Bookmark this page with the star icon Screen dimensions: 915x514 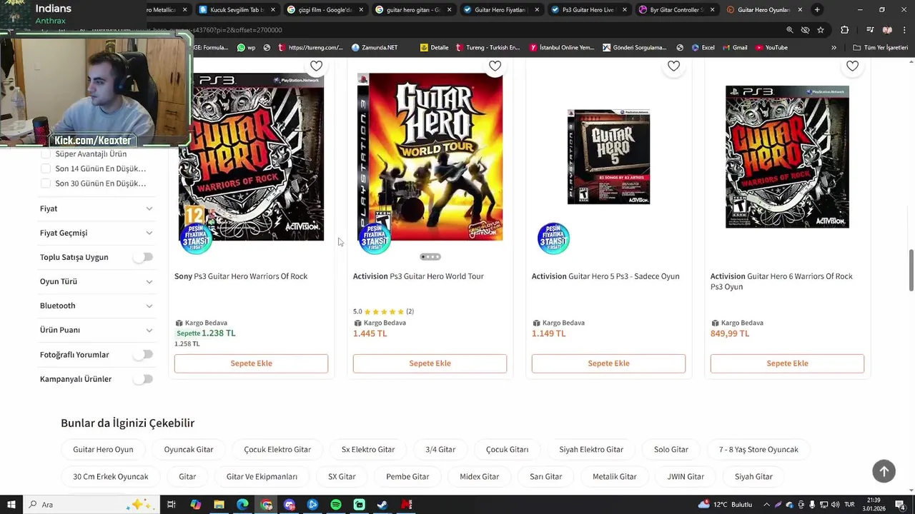tap(821, 30)
